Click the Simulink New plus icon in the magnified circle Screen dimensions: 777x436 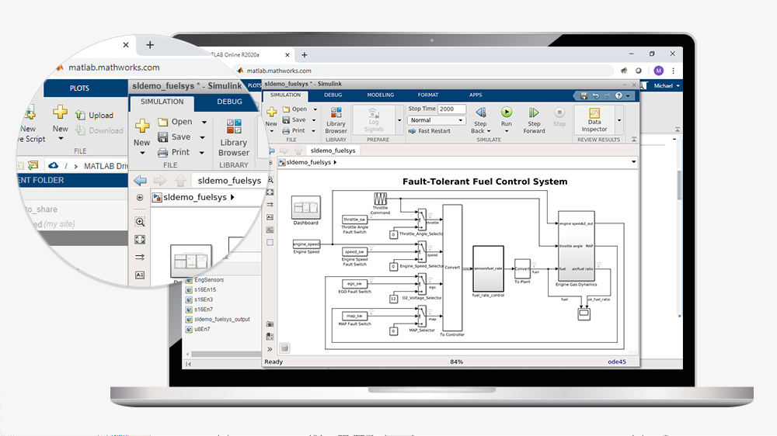pyautogui.click(x=142, y=125)
